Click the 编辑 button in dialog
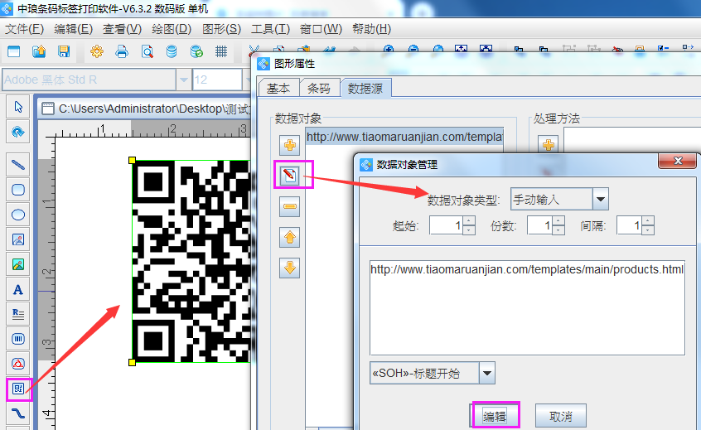The image size is (701, 430). point(495,416)
